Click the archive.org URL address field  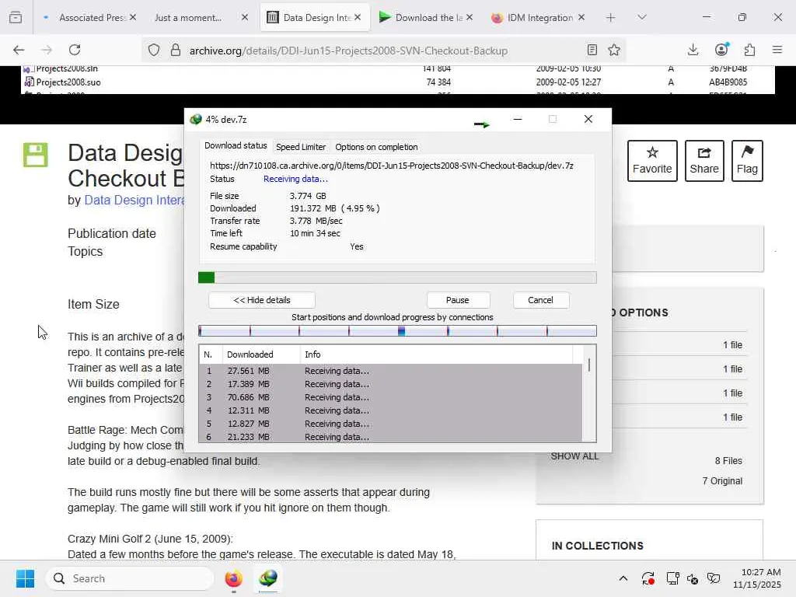[348, 51]
